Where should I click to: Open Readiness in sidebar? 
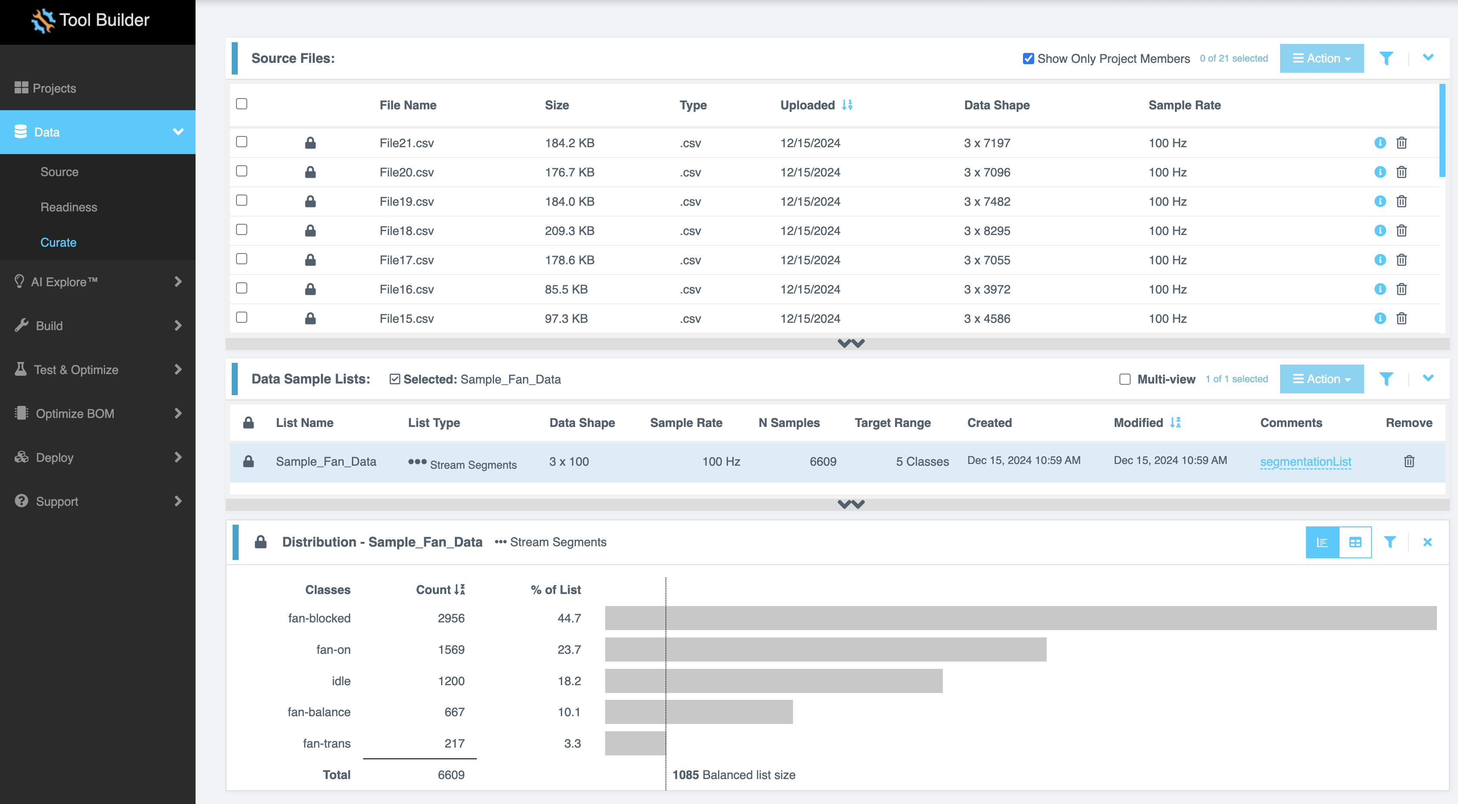tap(68, 207)
